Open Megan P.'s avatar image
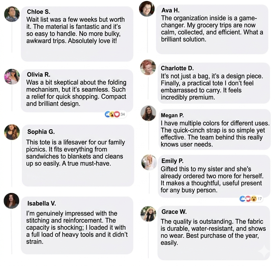The width and height of the screenshot is (279, 266). click(148, 113)
